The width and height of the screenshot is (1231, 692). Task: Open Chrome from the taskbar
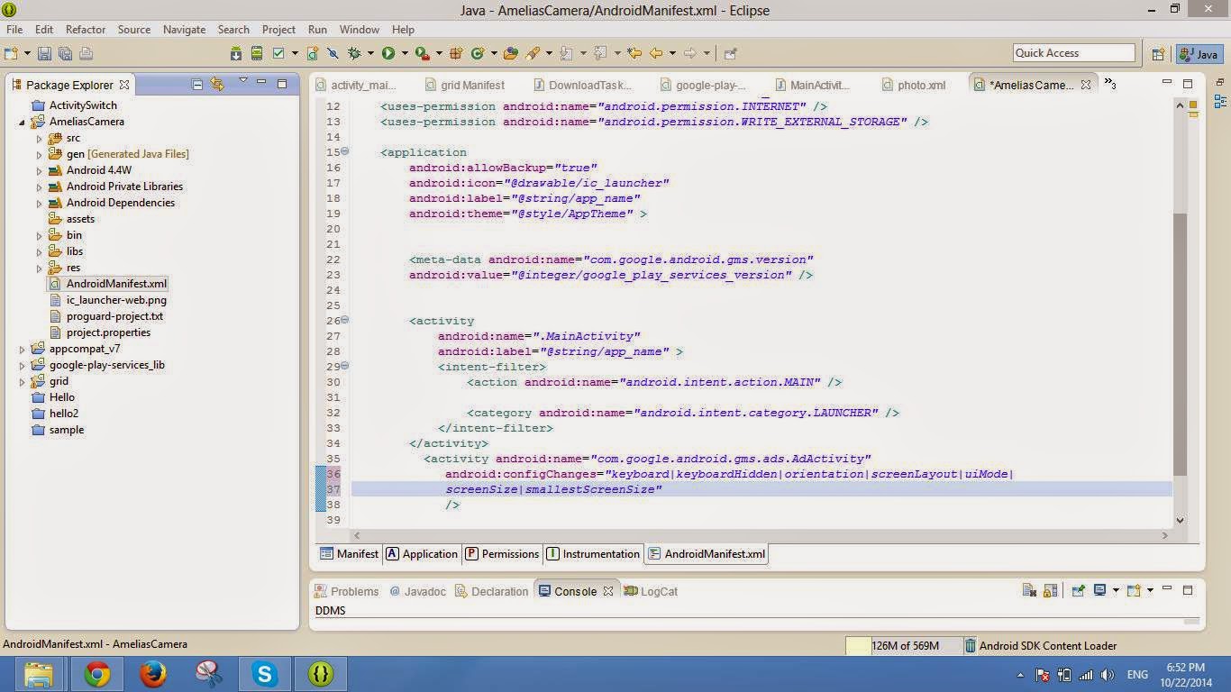tap(97, 674)
